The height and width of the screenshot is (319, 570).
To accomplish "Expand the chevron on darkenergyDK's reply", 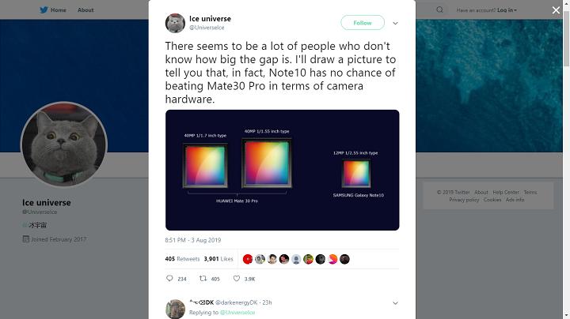I will [x=395, y=302].
